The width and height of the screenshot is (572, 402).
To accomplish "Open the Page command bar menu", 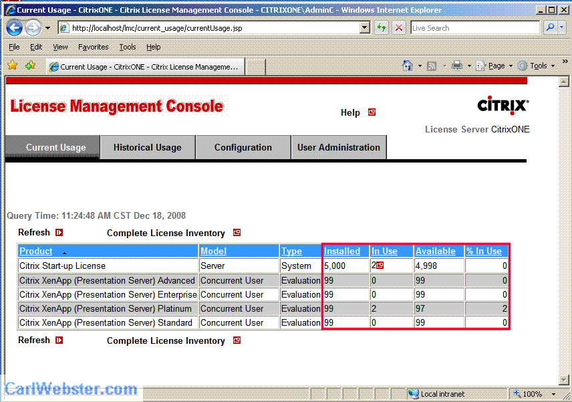I will tap(494, 66).
